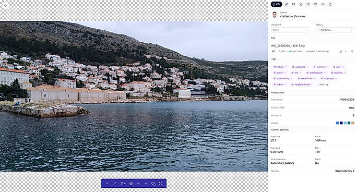The width and height of the screenshot is (357, 192).
Task: Click file name IMG_20200308_132617.jpg
Action: pyautogui.click(x=288, y=46)
